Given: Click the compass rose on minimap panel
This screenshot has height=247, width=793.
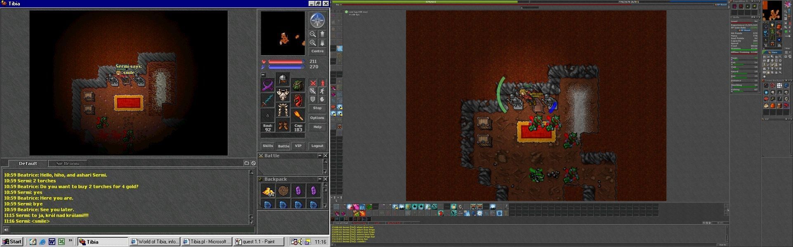Looking at the screenshot, I should [317, 20].
